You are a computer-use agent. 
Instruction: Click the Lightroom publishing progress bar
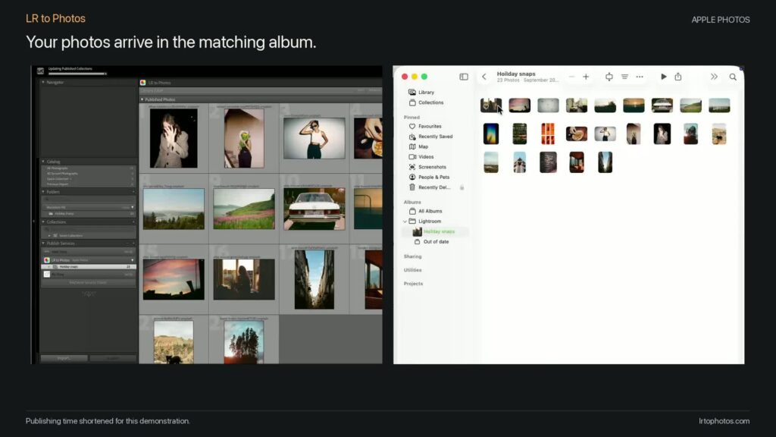click(77, 74)
